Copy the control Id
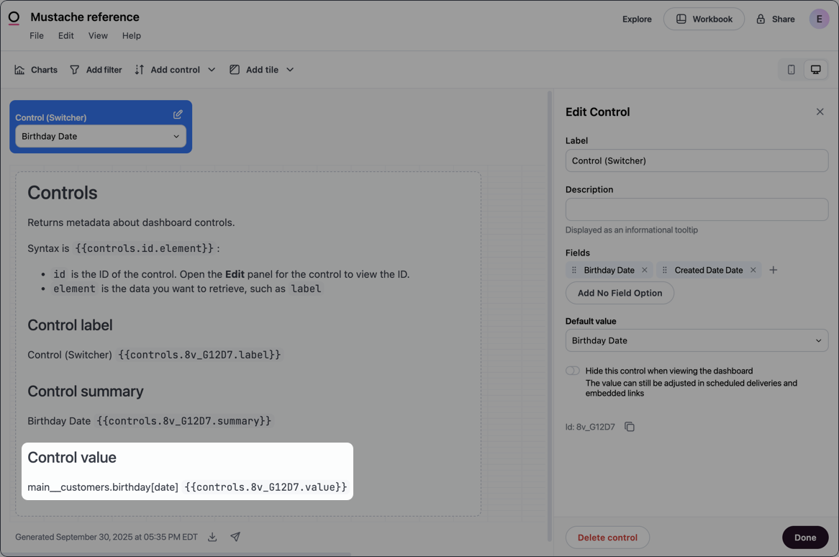The image size is (839, 557). point(630,426)
